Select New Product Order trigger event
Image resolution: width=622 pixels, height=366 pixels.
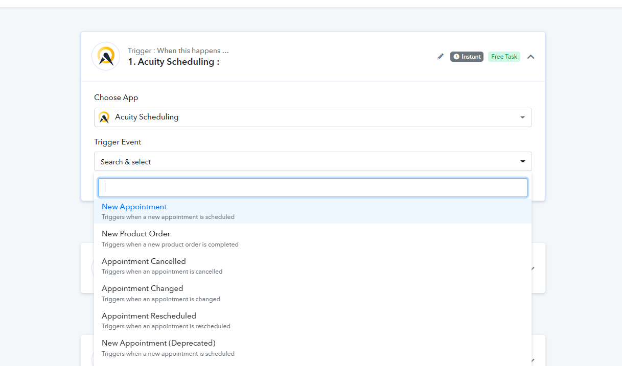(x=313, y=238)
